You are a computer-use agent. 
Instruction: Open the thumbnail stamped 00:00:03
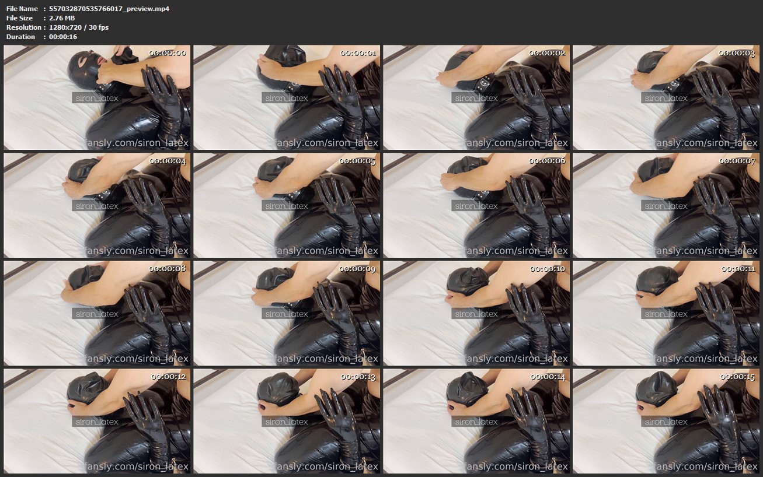(x=666, y=97)
